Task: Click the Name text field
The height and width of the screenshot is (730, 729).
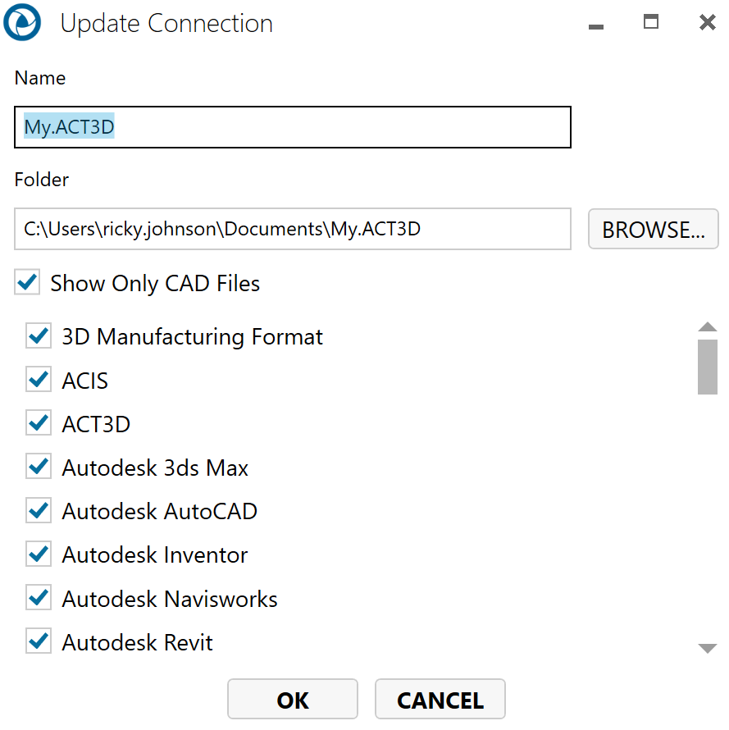Action: [292, 128]
